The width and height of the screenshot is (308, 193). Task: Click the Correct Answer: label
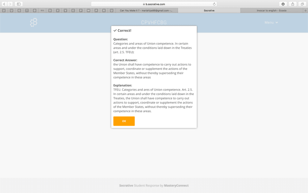[125, 60]
